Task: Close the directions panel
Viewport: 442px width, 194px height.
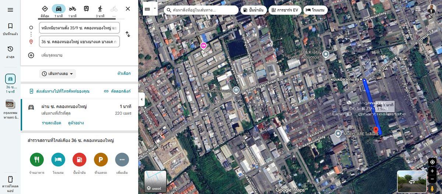Action: [x=128, y=9]
